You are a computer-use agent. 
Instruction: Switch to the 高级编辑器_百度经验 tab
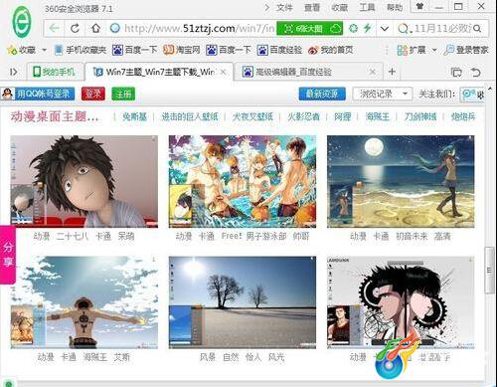(307, 72)
